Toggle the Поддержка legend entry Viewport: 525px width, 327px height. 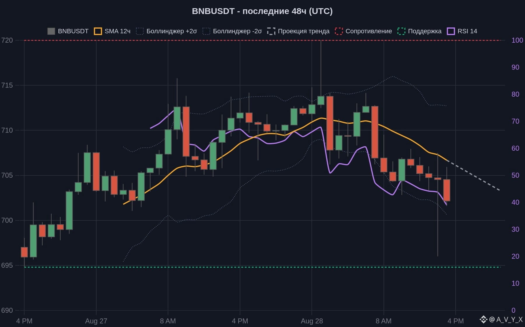tap(419, 31)
